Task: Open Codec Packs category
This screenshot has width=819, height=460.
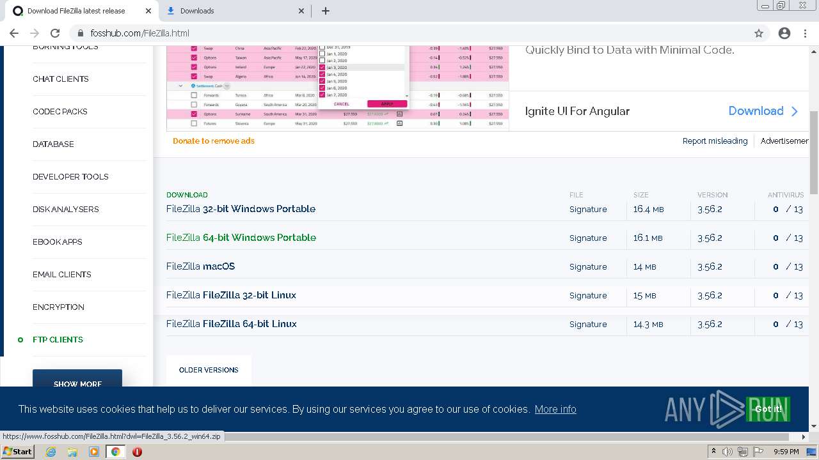Action: coord(60,112)
